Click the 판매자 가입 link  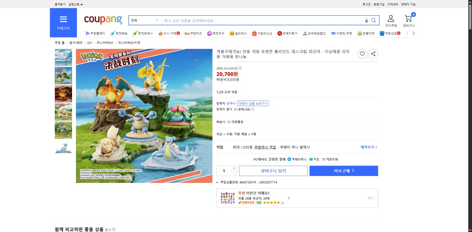click(408, 4)
